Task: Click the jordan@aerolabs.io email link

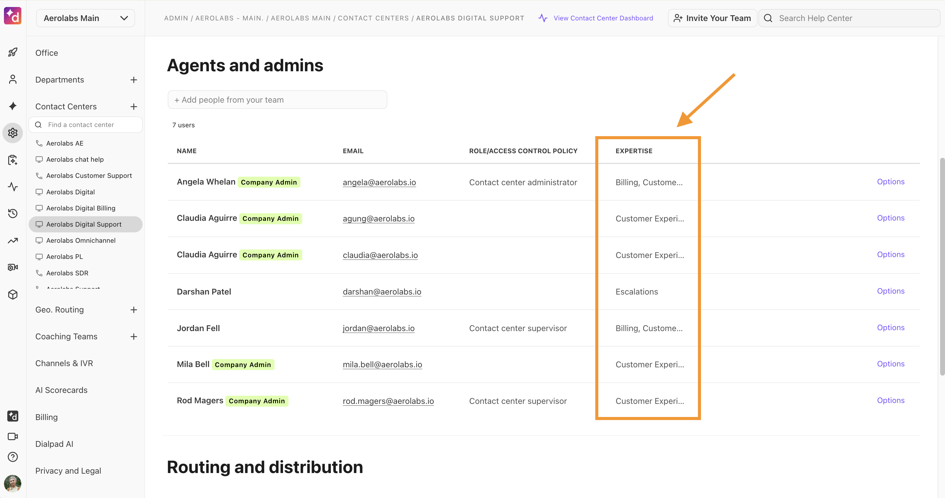Action: click(379, 328)
